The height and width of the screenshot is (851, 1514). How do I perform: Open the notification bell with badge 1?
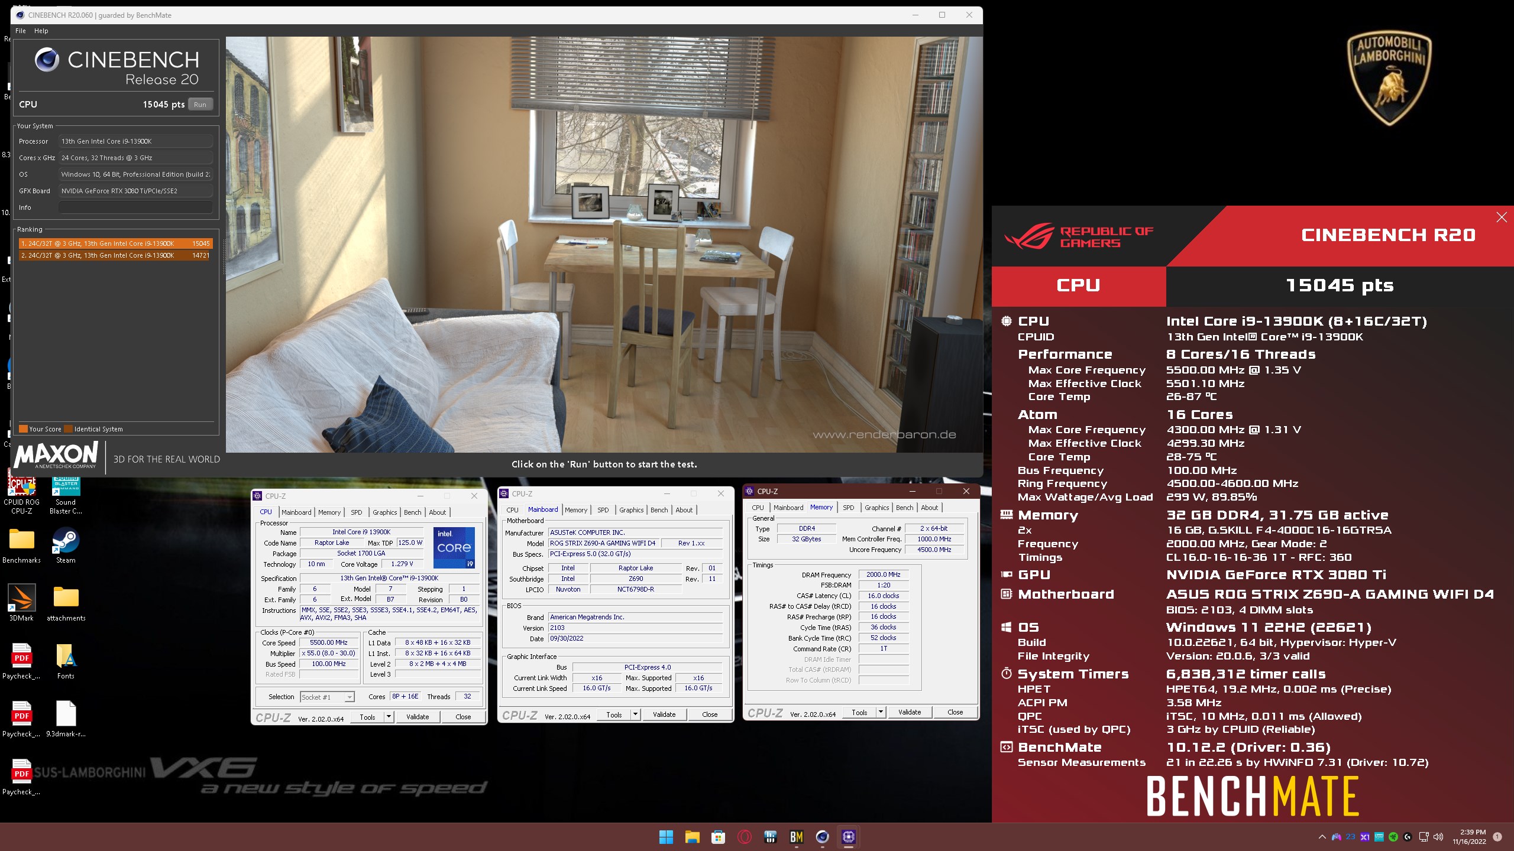tap(1497, 837)
